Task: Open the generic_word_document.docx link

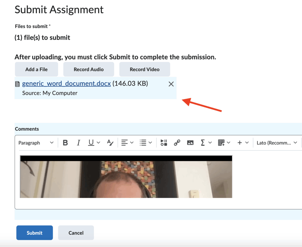Action: [66, 84]
